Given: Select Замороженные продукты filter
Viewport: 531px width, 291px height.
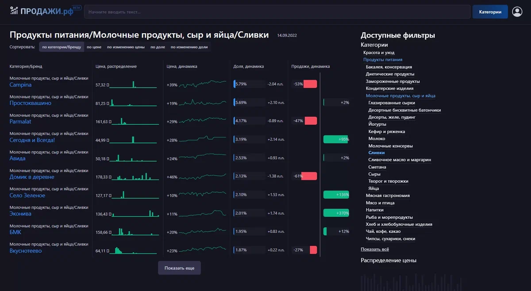Looking at the screenshot, I should pos(393,81).
